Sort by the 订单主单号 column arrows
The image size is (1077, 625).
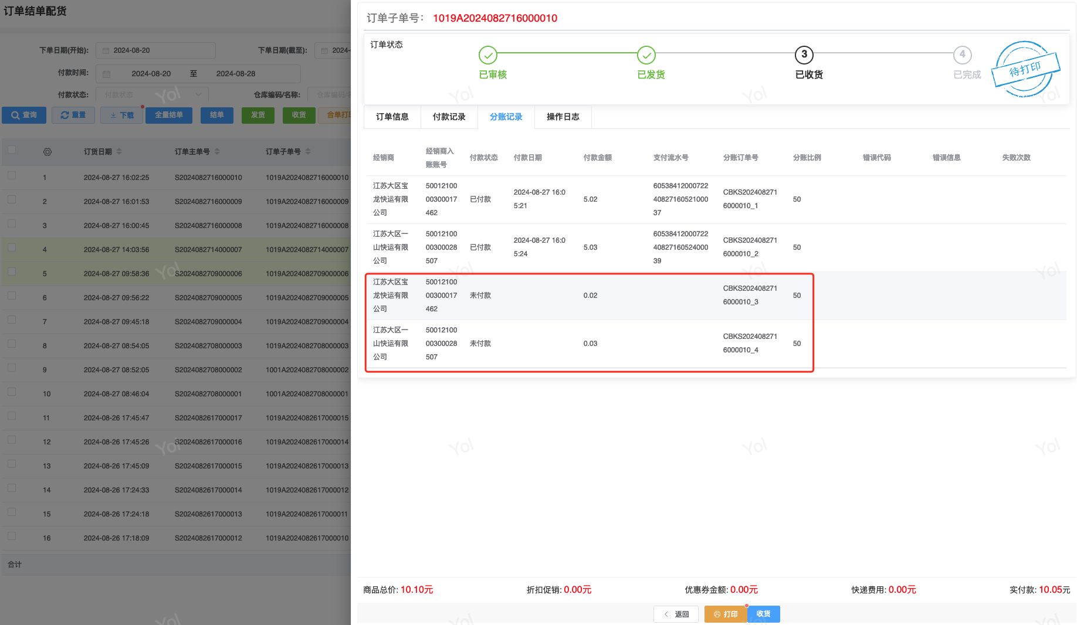[x=217, y=152]
